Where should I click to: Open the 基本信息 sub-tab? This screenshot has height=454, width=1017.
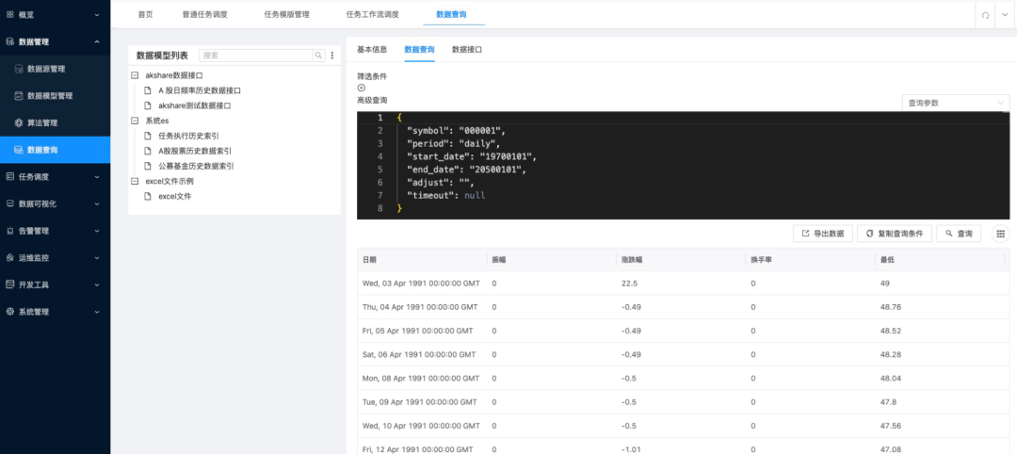(x=372, y=49)
